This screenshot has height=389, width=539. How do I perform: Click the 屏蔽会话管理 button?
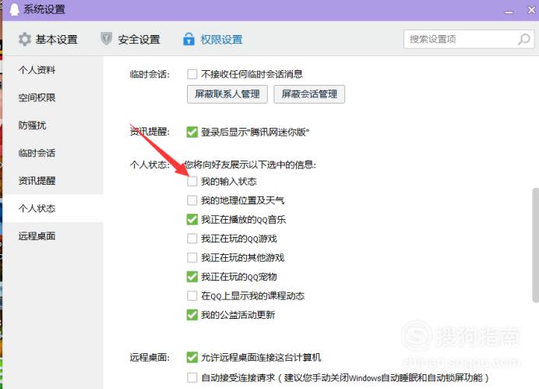click(309, 94)
